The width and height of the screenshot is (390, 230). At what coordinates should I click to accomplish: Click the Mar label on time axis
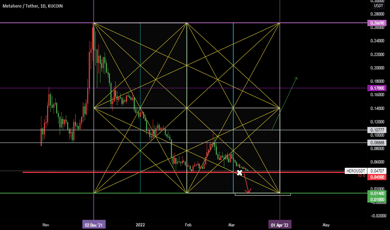(231, 225)
